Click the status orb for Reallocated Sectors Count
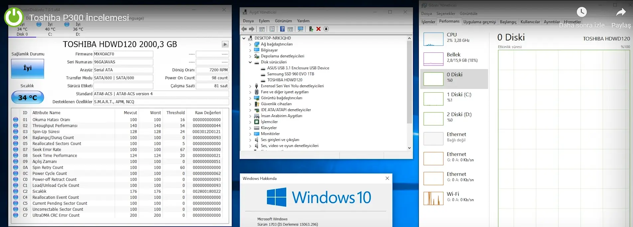Image resolution: width=633 pixels, height=227 pixels. pos(16,143)
